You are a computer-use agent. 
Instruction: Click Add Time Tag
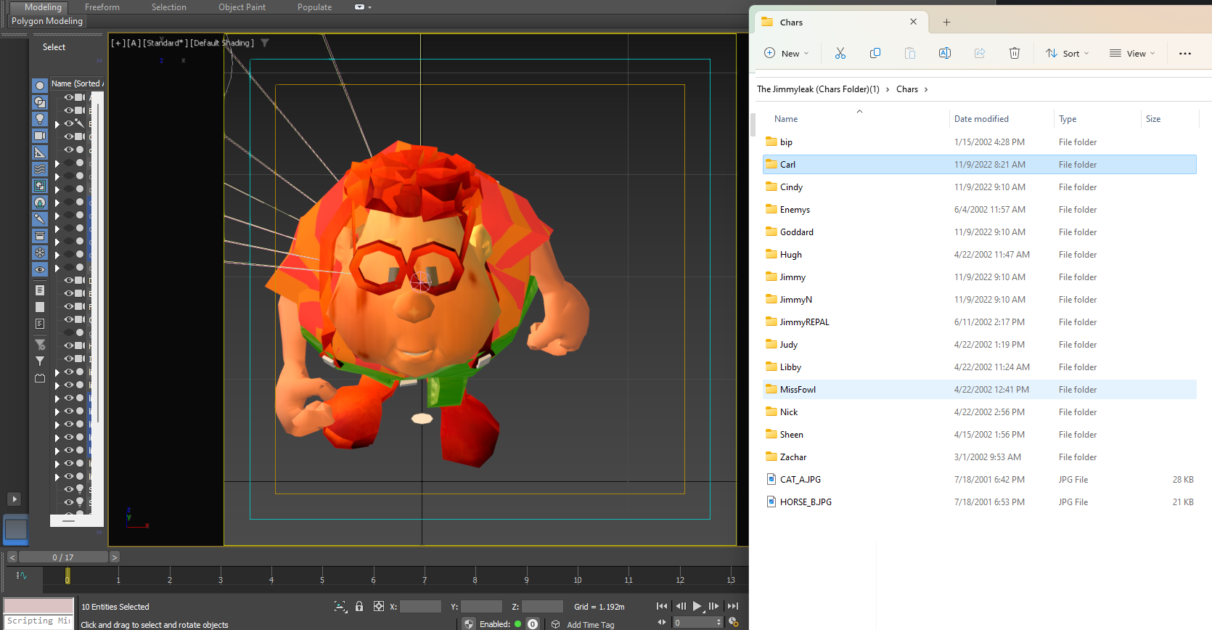tap(591, 624)
